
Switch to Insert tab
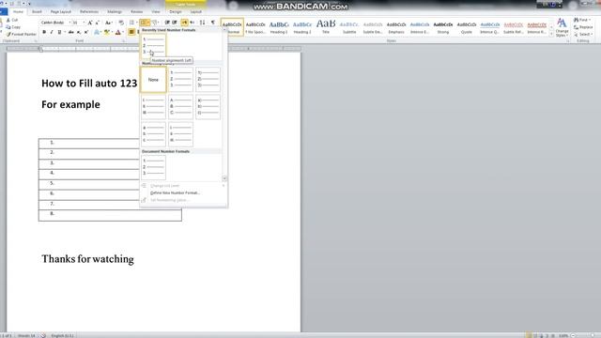pyautogui.click(x=37, y=12)
